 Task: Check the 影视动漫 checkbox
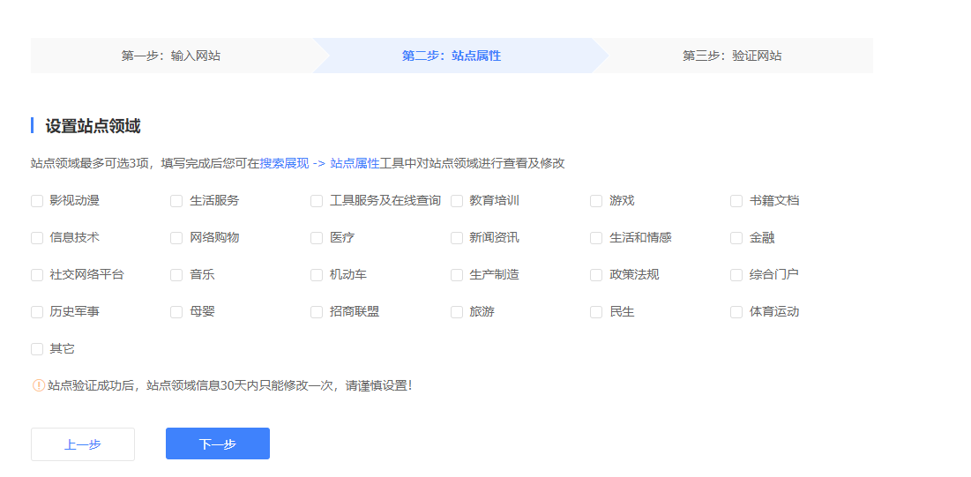(x=37, y=201)
